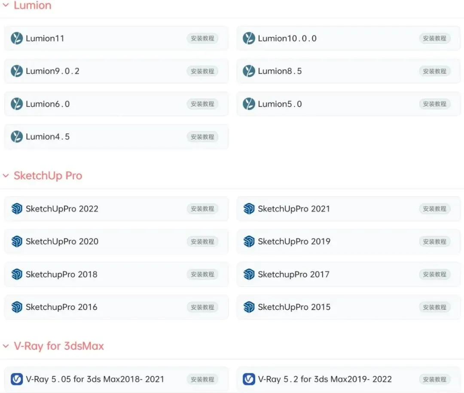
Task: Select the SketchUpPro 2019 entry text
Action: pyautogui.click(x=294, y=242)
